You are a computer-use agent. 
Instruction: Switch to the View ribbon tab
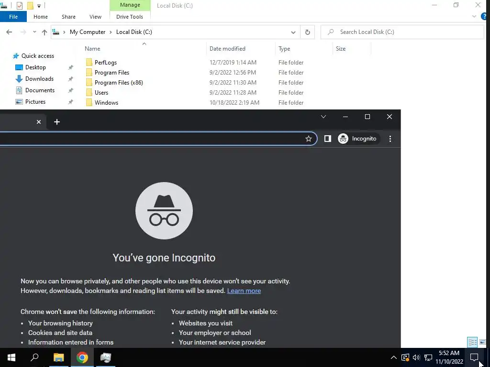[95, 17]
